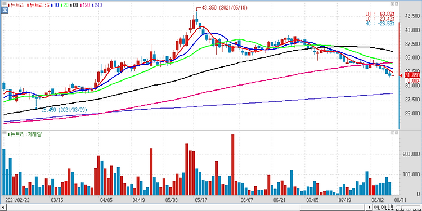
Task: Click the 200,000 volume axis label
Action: 411,154
